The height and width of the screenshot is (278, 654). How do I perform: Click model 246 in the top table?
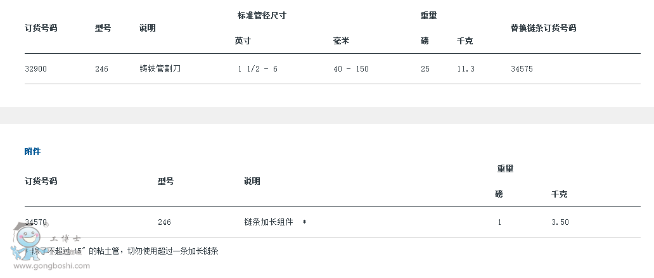[101, 69]
